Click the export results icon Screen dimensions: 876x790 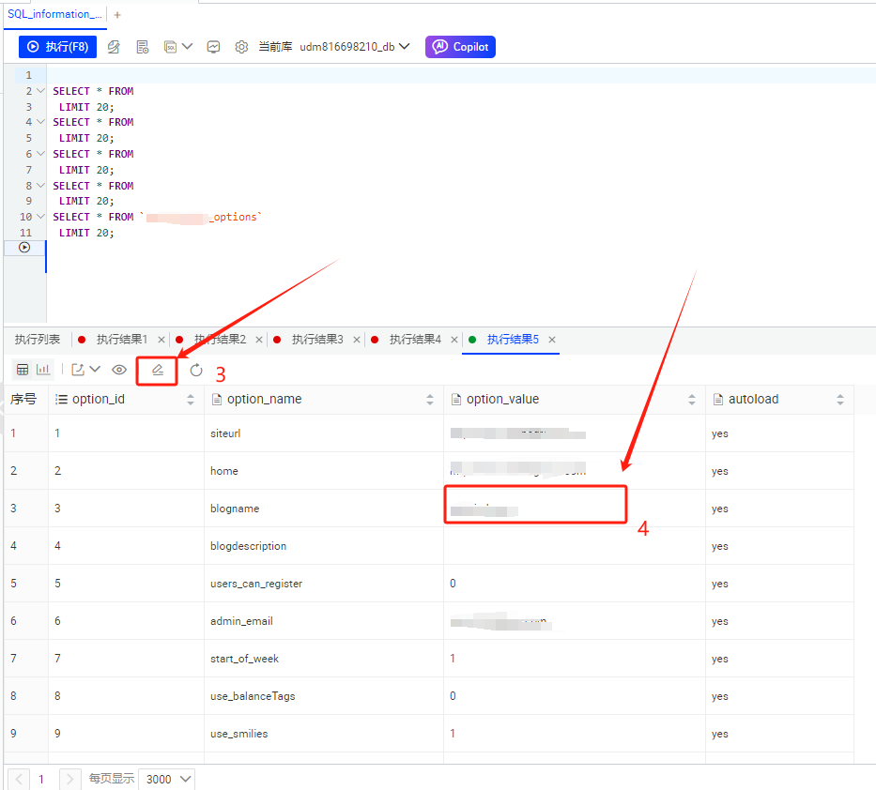pos(78,370)
